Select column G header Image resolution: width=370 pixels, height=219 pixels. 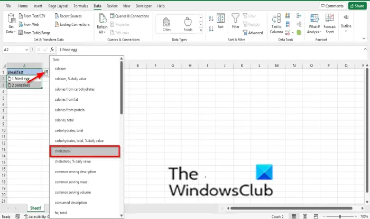[x=173, y=65]
